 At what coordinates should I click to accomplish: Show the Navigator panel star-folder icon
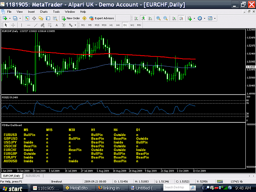click(41, 18)
